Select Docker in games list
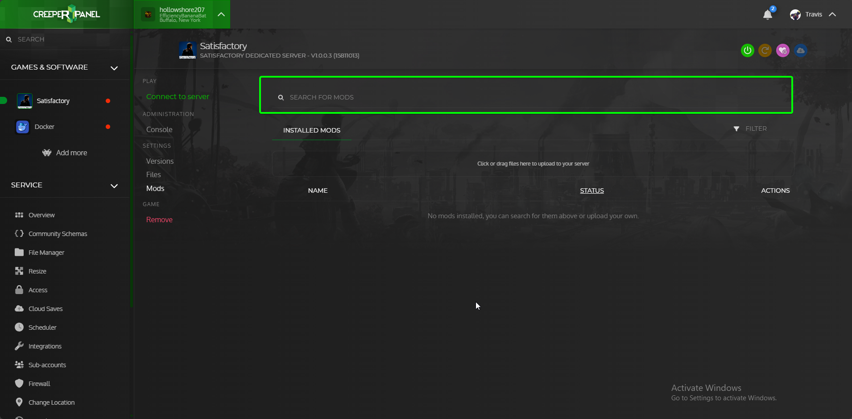Viewport: 852px width, 419px height. [x=45, y=127]
